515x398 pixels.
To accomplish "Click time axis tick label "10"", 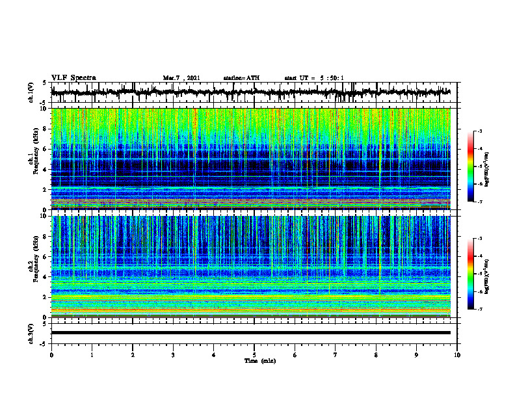I will pos(457,355).
